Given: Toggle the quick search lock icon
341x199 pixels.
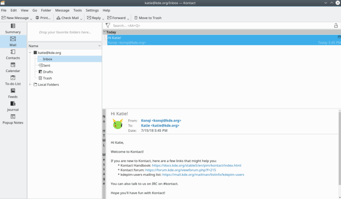Looking at the screenshot, I should coord(336,25).
